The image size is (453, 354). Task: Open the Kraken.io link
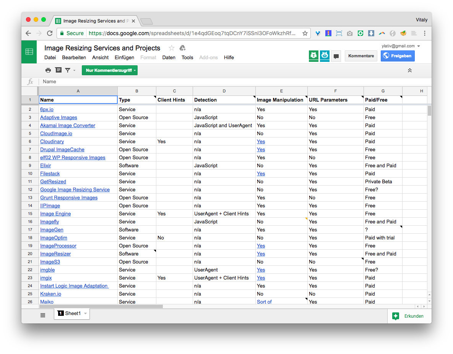pyautogui.click(x=50, y=294)
